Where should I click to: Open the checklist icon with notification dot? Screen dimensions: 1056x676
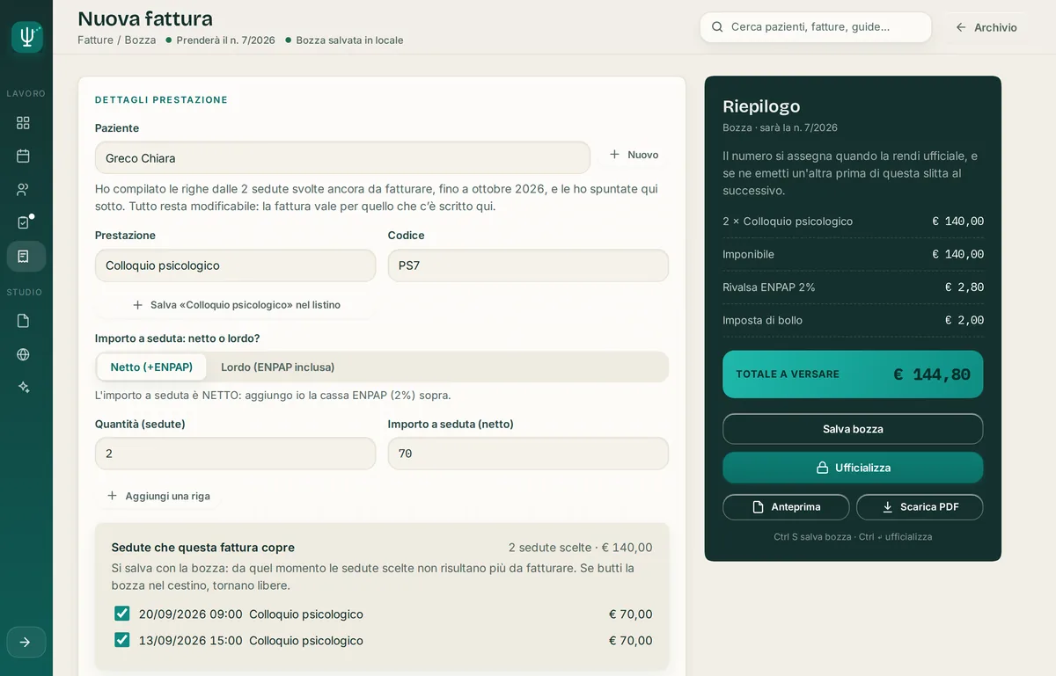[23, 223]
